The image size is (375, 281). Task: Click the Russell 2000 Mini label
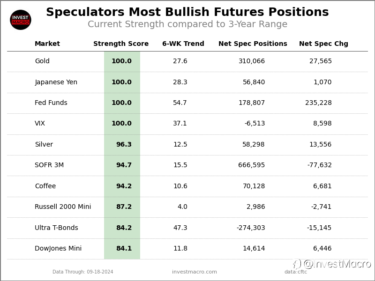(x=63, y=207)
